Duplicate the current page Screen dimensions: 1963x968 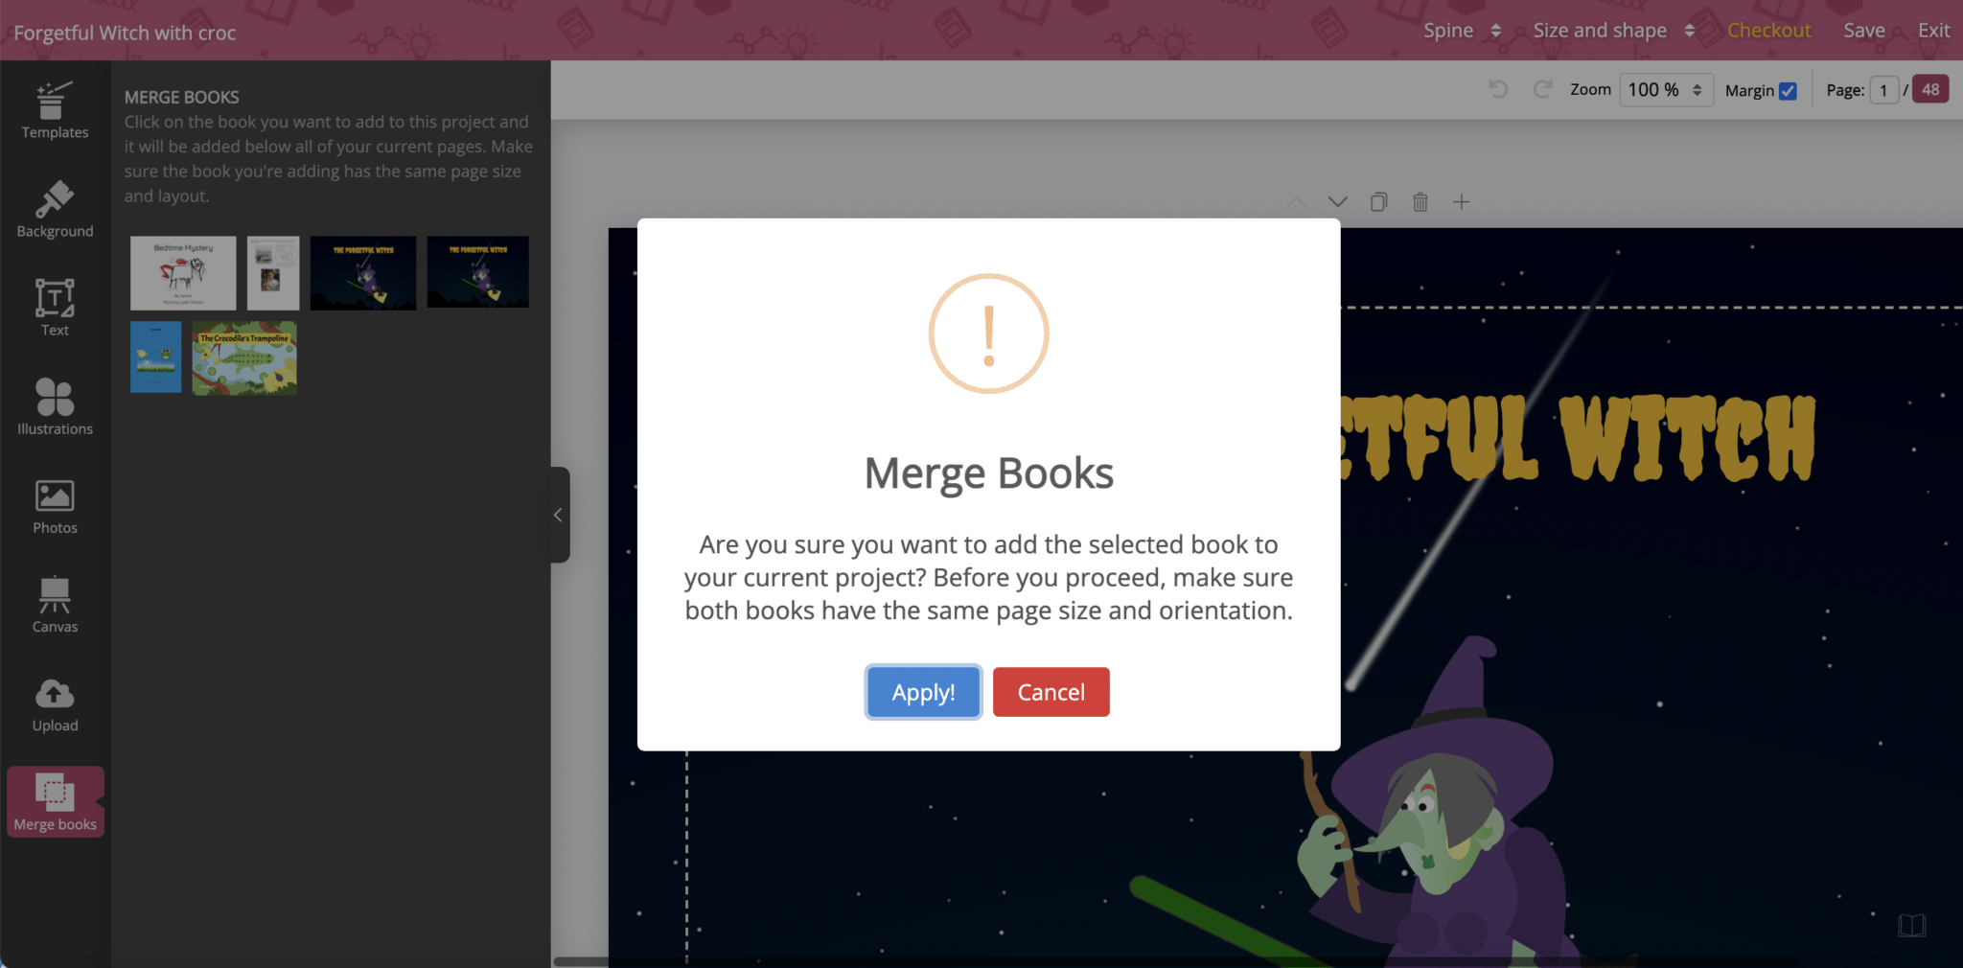pos(1378,201)
